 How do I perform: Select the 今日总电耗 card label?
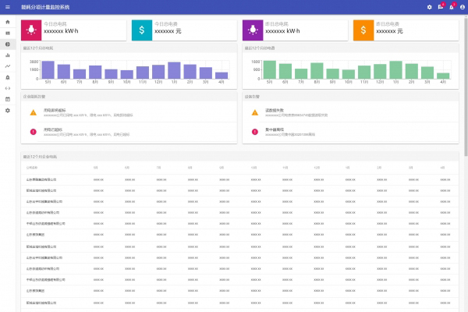[x=55, y=24]
